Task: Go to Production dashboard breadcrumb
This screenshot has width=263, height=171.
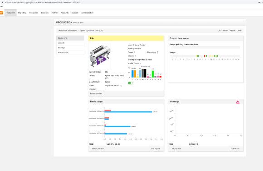Action: 67,31
